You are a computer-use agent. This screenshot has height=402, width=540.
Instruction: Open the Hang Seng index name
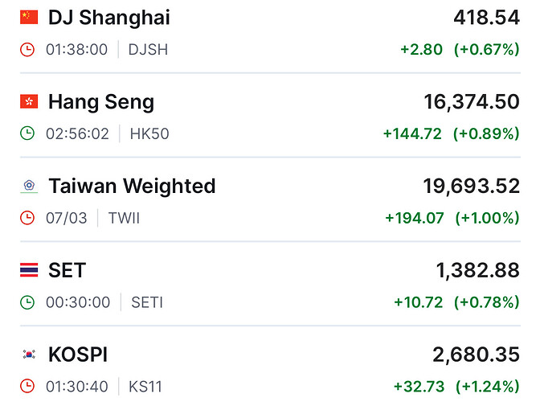[101, 102]
